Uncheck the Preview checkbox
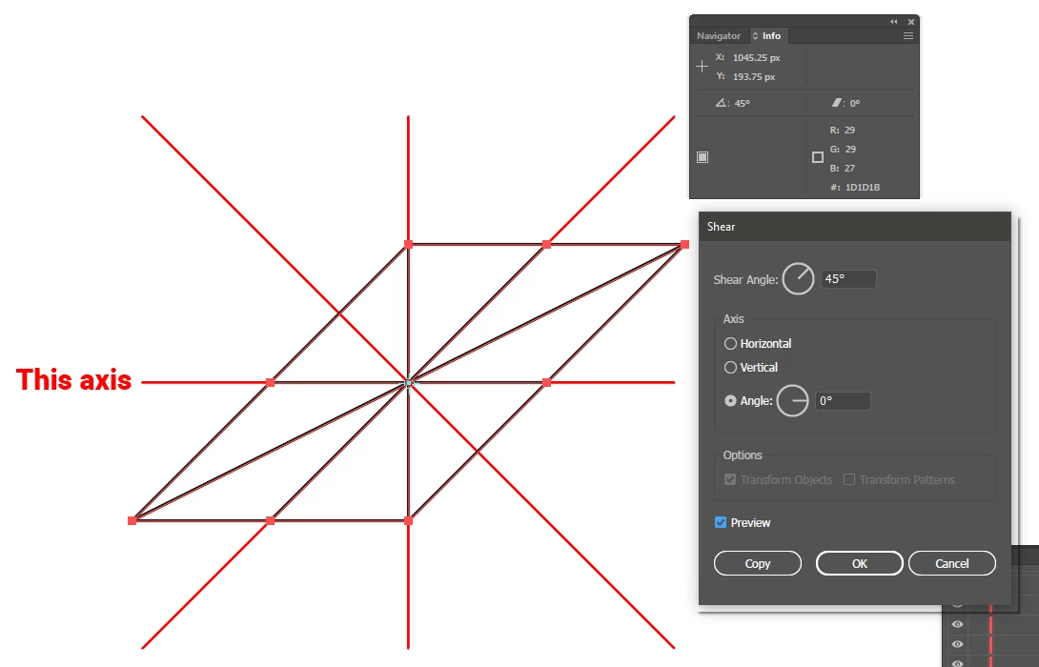This screenshot has height=667, width=1039. (721, 522)
